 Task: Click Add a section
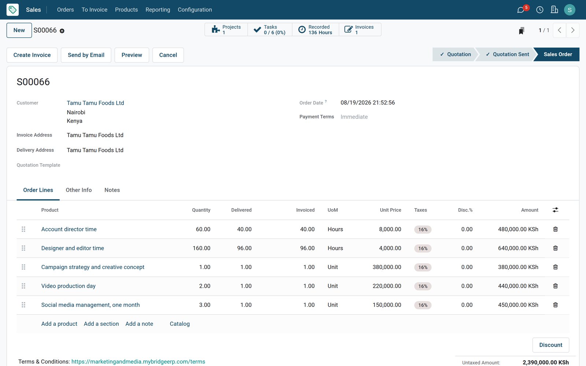[x=101, y=324]
